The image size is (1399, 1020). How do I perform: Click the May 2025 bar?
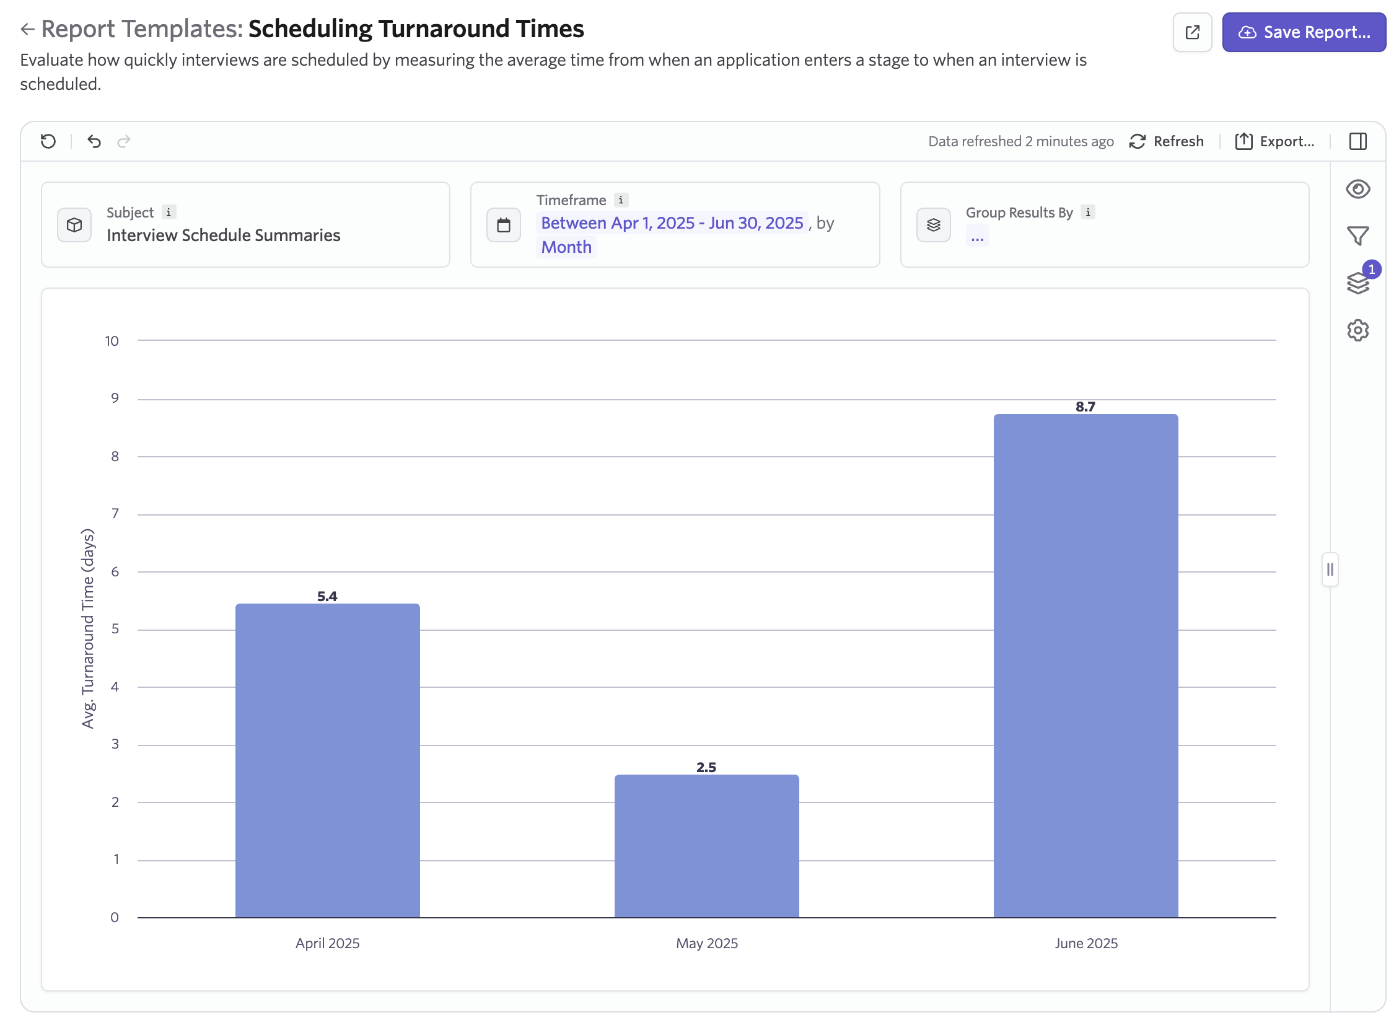706,845
